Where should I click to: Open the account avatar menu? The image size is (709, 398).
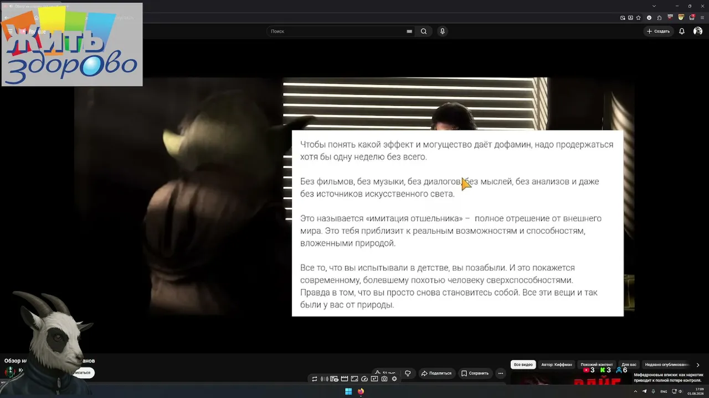tap(698, 32)
